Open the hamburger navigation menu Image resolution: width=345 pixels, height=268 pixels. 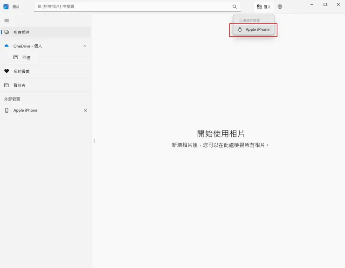coord(7,21)
